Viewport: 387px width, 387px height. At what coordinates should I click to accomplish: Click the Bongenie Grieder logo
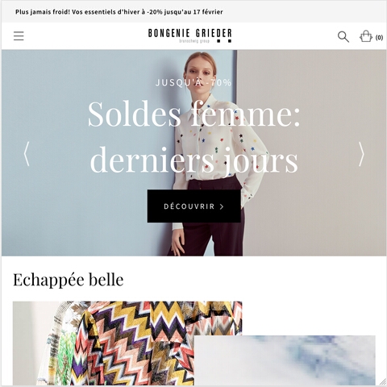[189, 35]
